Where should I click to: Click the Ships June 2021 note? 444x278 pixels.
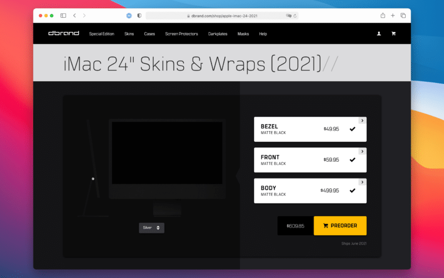354,244
